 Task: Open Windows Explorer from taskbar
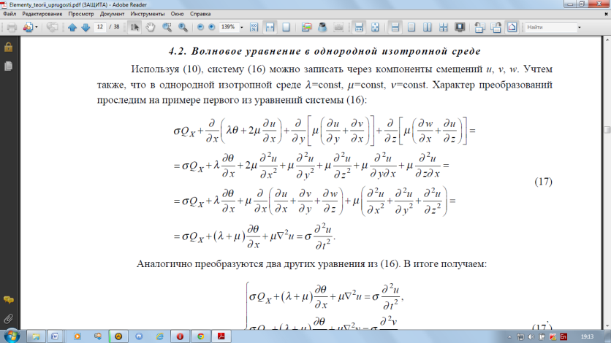tap(36, 336)
